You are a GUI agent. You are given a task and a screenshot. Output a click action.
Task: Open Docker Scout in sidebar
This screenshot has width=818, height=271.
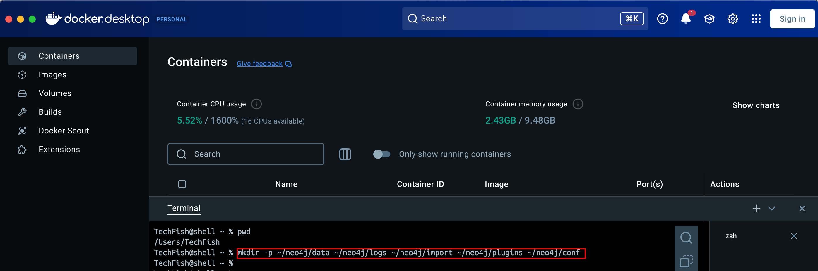click(x=72, y=131)
